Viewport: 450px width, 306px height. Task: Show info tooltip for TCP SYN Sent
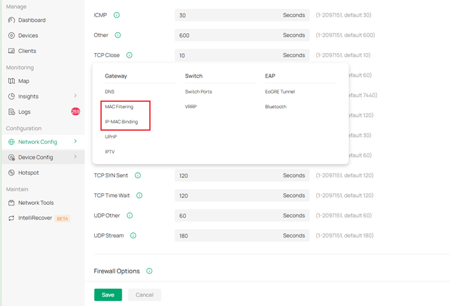pyautogui.click(x=138, y=175)
